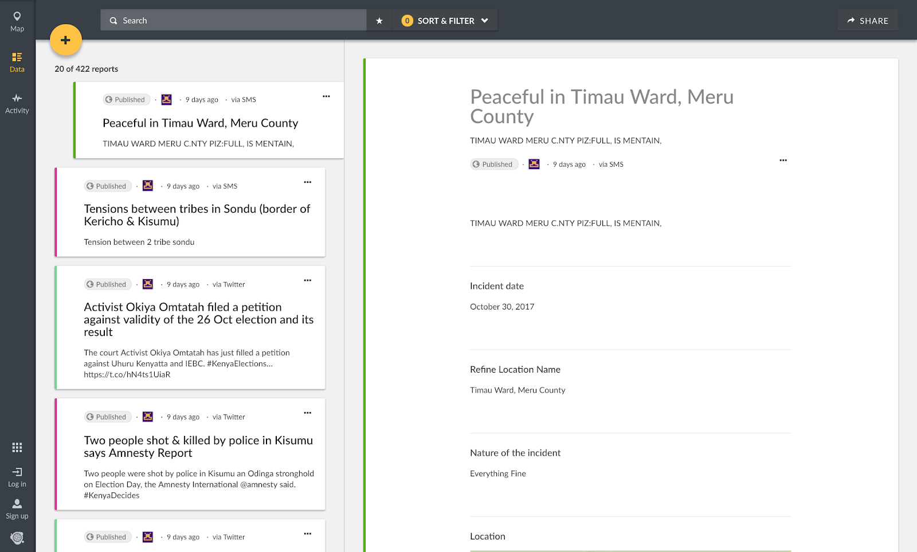
Task: Switch to the Data view
Action: pyautogui.click(x=17, y=62)
